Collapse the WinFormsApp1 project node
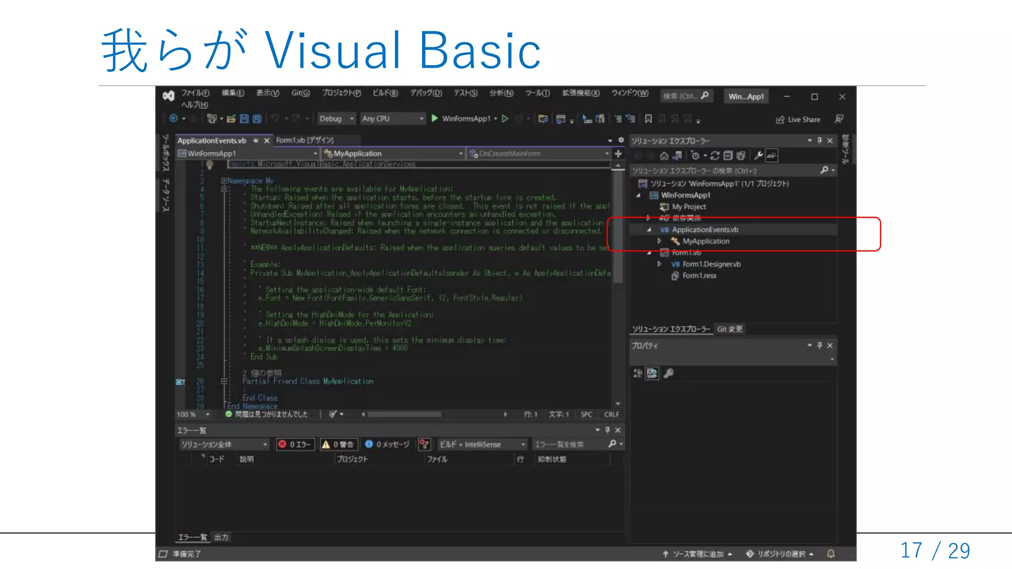 (638, 195)
